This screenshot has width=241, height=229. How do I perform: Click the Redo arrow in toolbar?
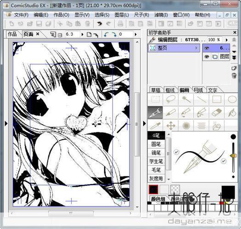tap(108, 24)
